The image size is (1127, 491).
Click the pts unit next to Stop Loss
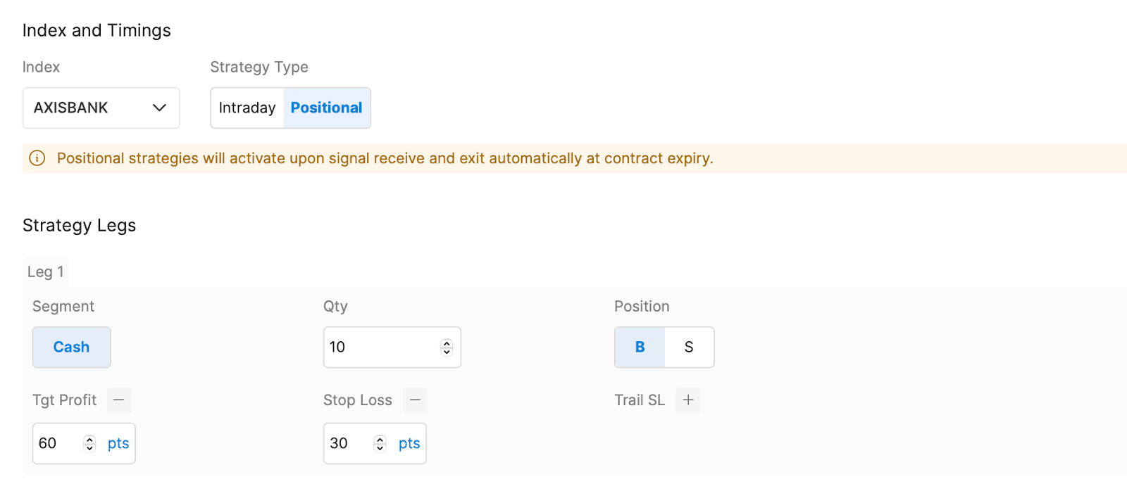coord(408,443)
